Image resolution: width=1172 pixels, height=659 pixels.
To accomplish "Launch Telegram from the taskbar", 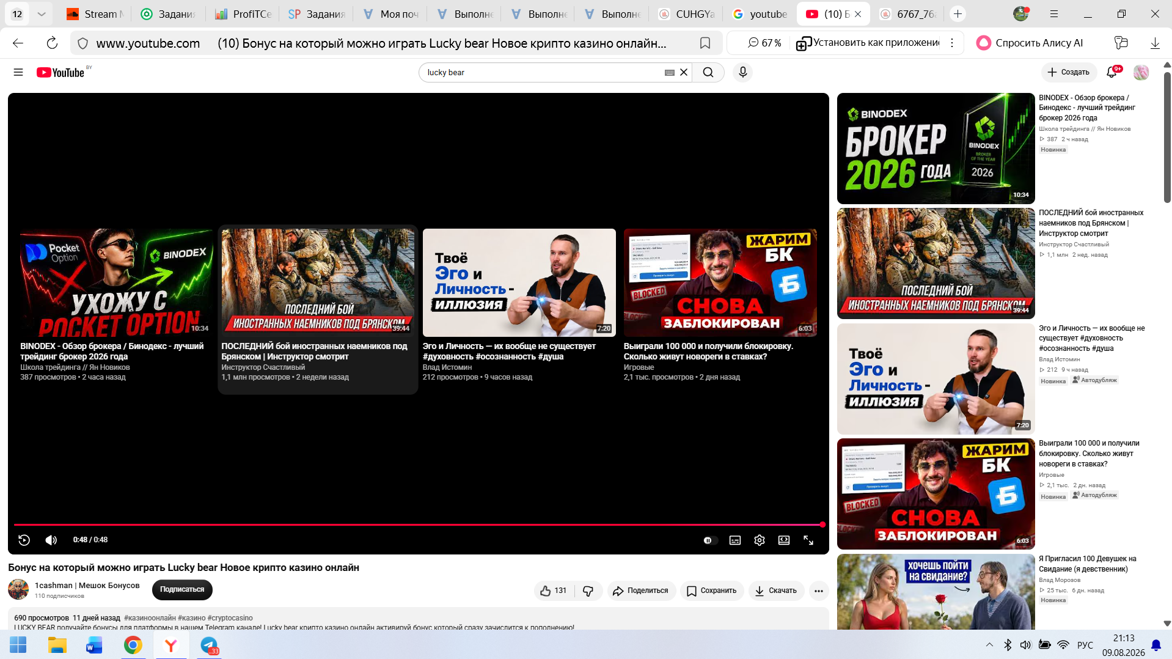I will (x=209, y=645).
